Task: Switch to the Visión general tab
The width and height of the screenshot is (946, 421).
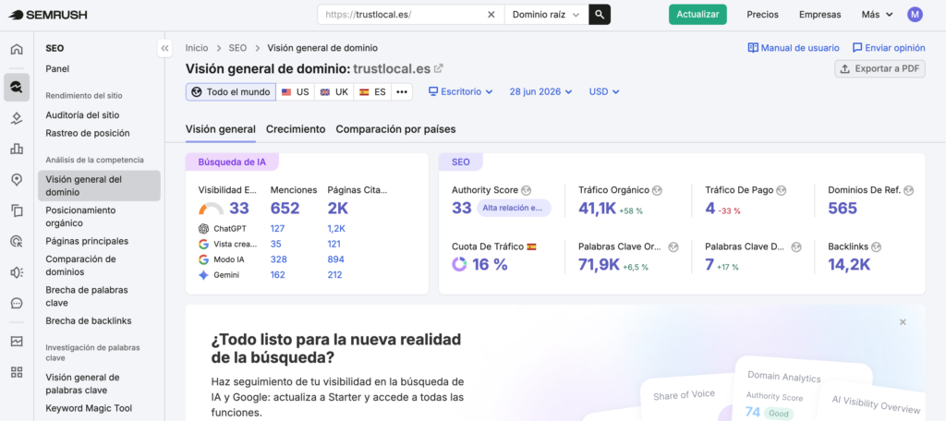Action: coord(220,129)
